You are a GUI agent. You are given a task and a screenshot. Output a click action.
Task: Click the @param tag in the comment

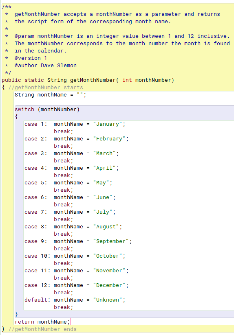pyautogui.click(x=24, y=36)
